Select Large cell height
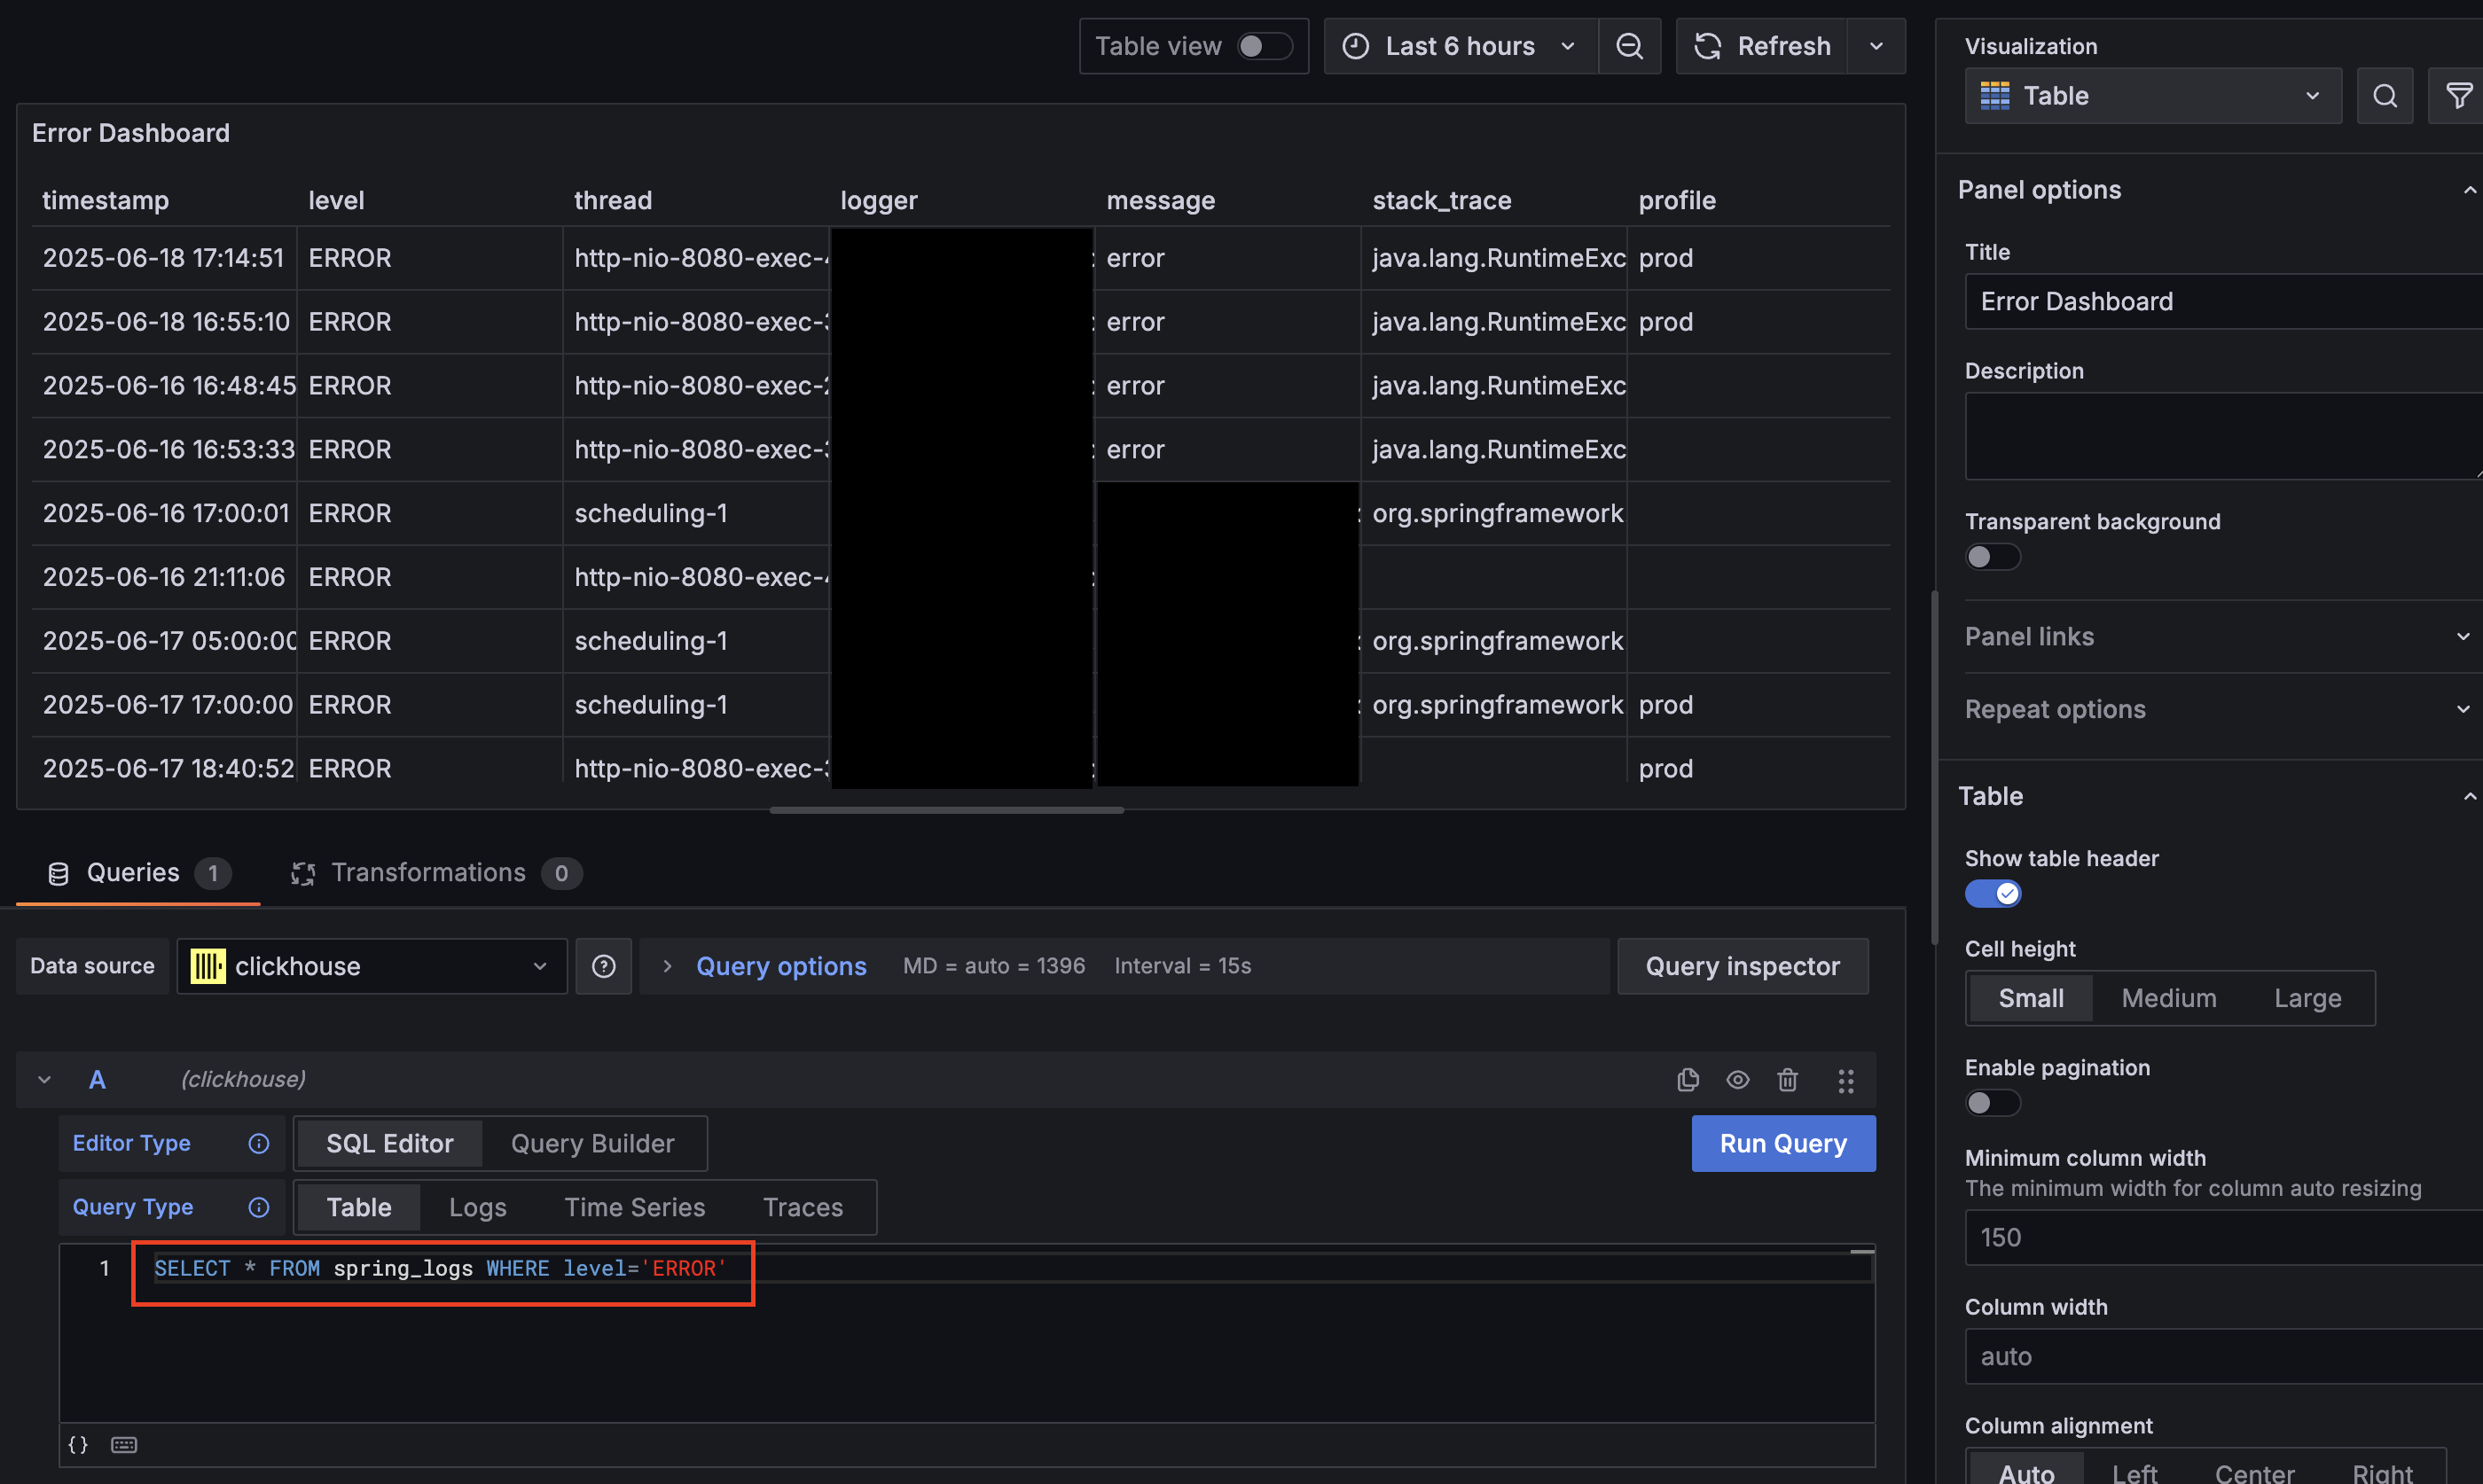The image size is (2483, 1484). [2307, 998]
